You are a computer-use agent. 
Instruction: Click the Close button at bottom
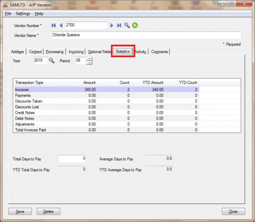[x=233, y=211]
